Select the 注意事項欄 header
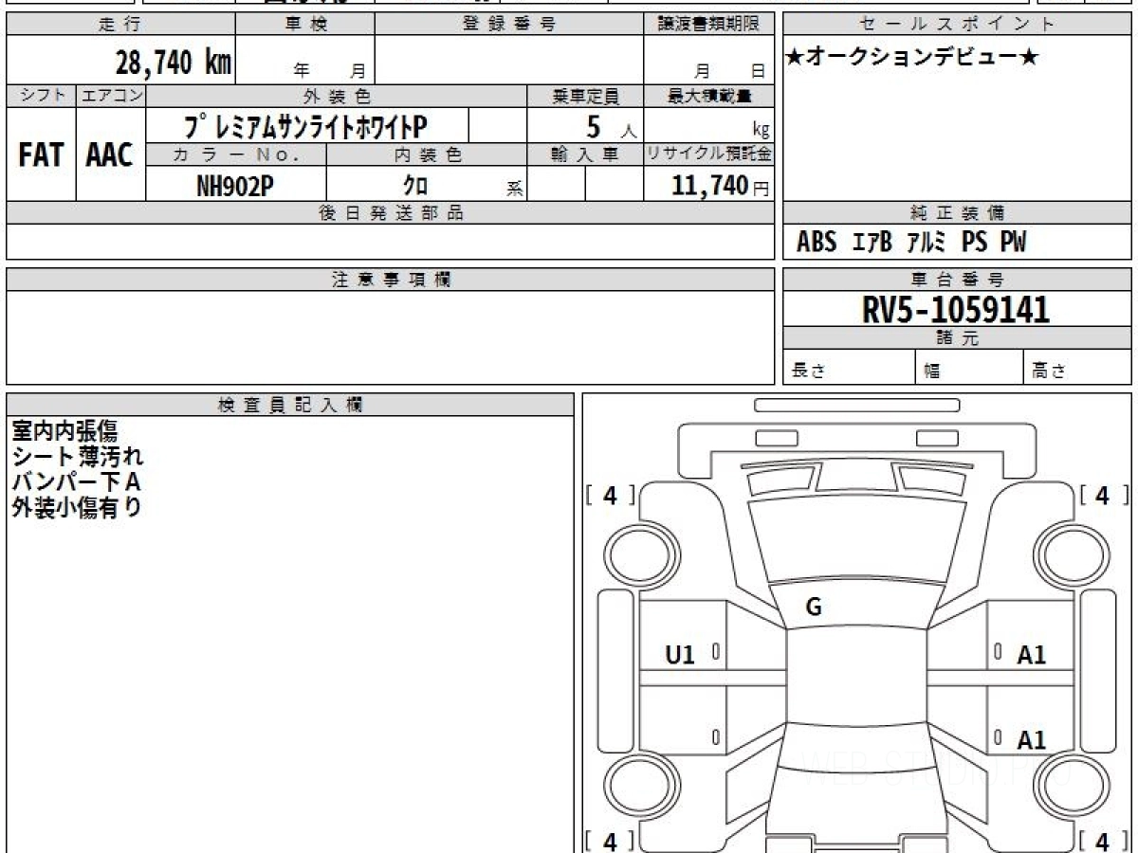 click(391, 280)
